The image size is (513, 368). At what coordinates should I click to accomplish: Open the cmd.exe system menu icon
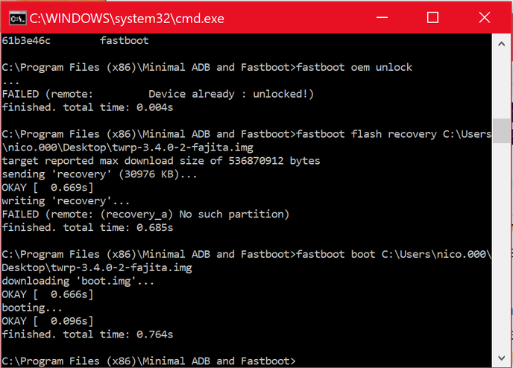point(17,19)
